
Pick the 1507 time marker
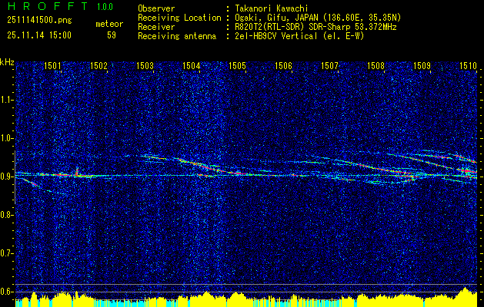329,67
